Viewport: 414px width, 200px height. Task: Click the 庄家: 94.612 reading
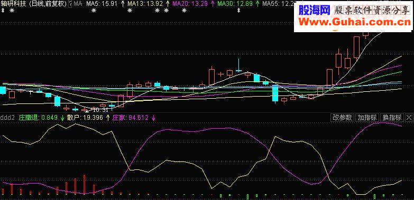[131, 118]
